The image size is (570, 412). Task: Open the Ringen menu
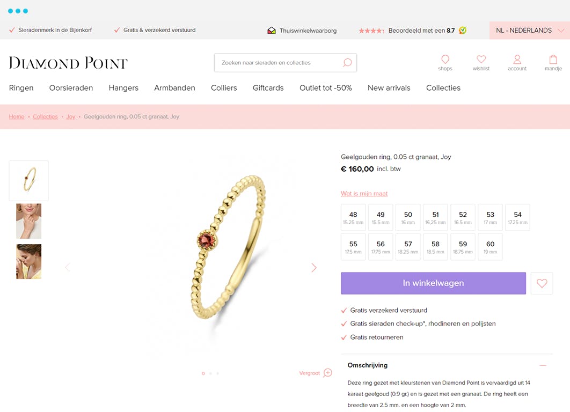click(x=21, y=88)
